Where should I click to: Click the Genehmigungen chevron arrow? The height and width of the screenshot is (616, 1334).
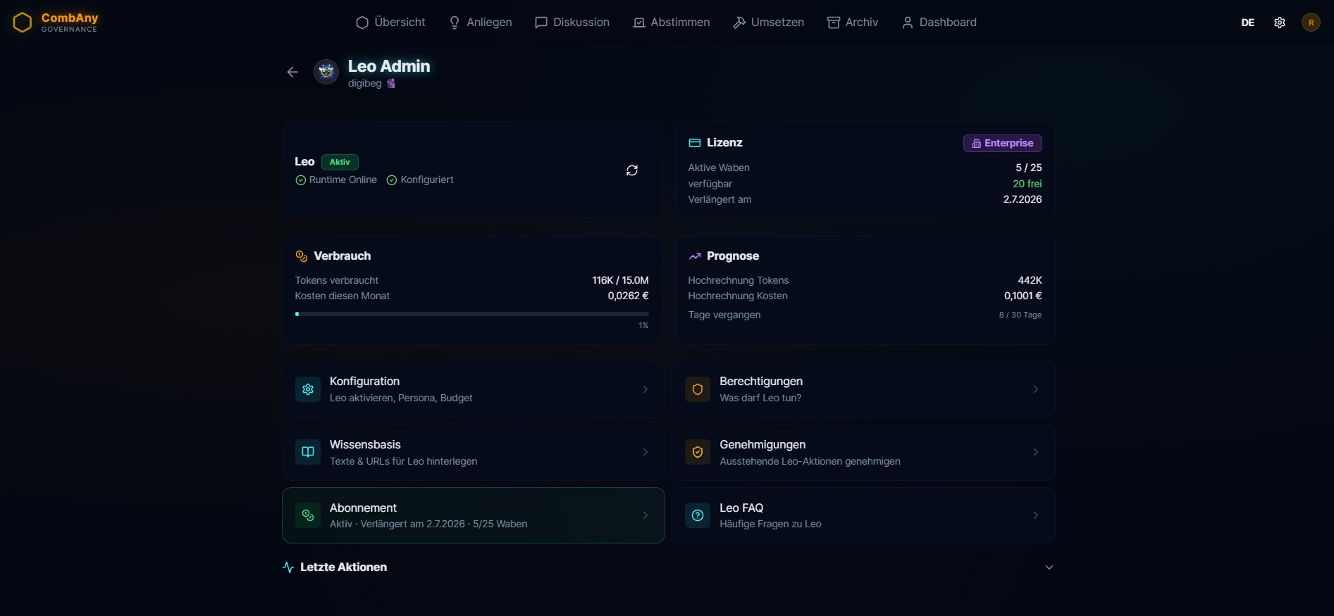[1035, 452]
